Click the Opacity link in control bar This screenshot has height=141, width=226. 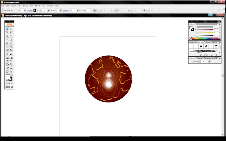[65, 10]
